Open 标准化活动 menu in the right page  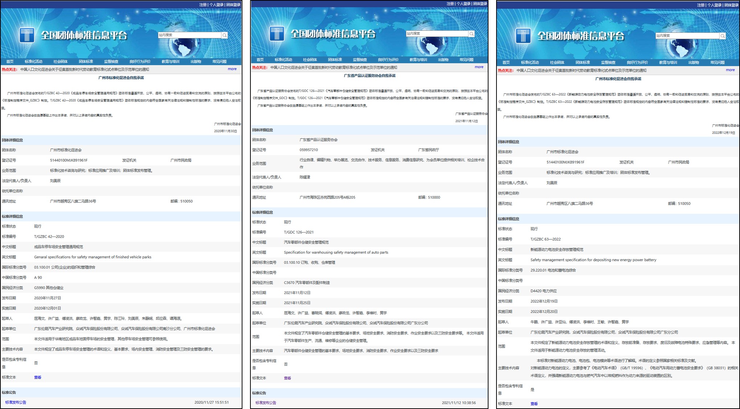530,63
